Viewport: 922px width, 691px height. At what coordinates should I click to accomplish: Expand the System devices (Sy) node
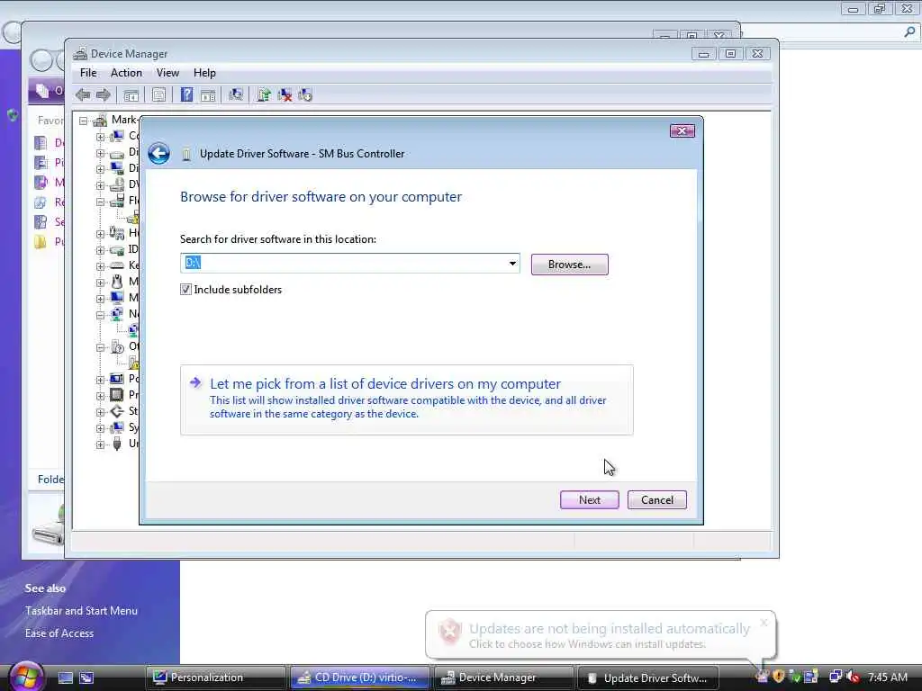point(101,427)
